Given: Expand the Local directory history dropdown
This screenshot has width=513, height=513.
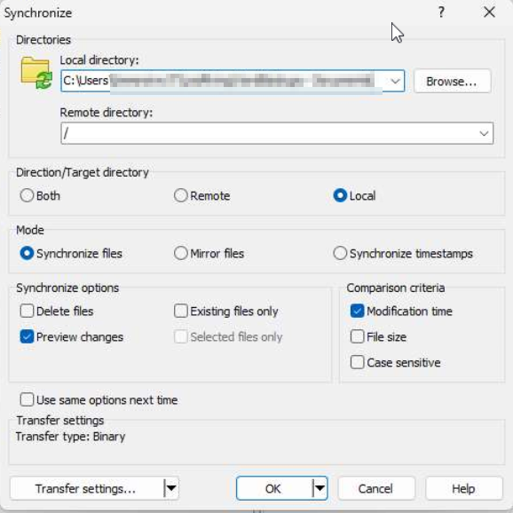Looking at the screenshot, I should pyautogui.click(x=395, y=81).
